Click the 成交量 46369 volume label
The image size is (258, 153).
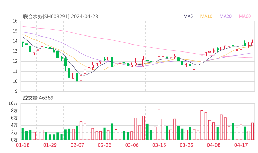pos(38,98)
